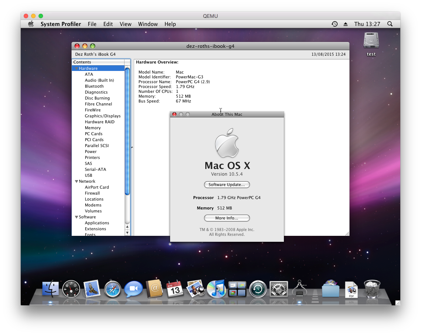Click the Contents sidebar scrollbar thumb
The width and height of the screenshot is (421, 335).
[127, 130]
